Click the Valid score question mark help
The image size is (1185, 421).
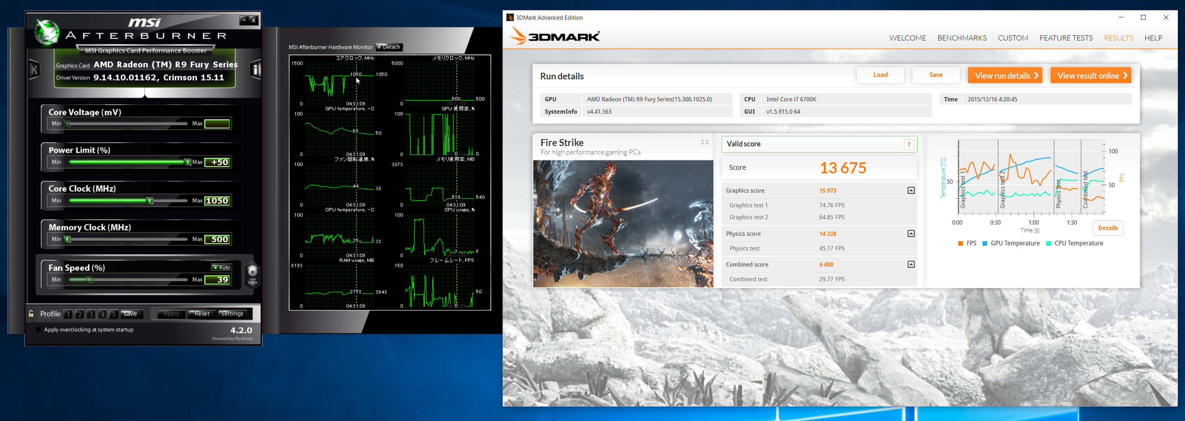point(909,144)
